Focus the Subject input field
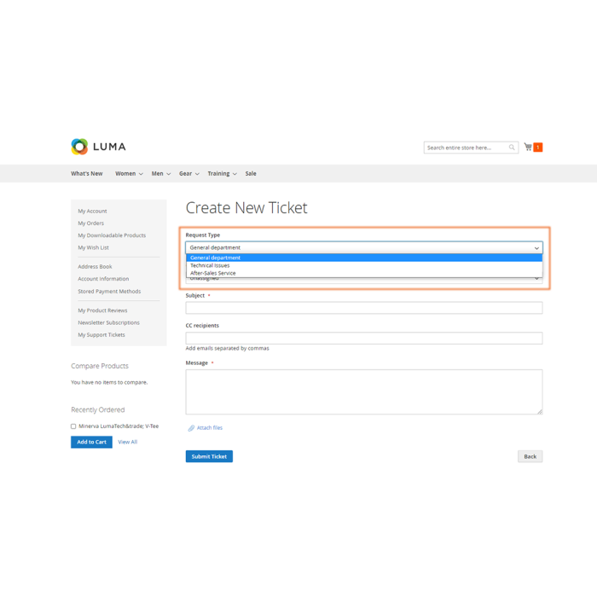Screen dimensions: 597x597 tap(363, 308)
